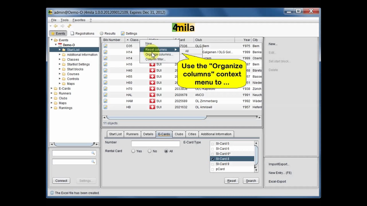Screen dimensions: 367x206
Task: Click the edit icon in the HB row
Action: pos(106,107)
